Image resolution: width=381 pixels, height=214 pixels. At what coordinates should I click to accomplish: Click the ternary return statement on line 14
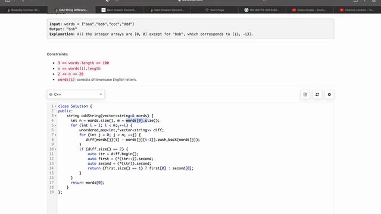[140, 168]
